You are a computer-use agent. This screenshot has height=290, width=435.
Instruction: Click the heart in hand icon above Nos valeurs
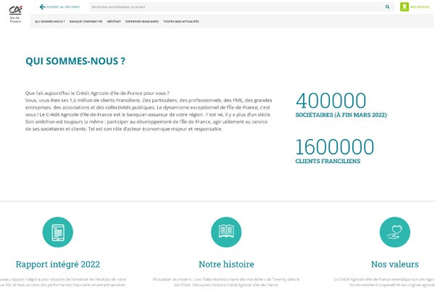tap(395, 232)
